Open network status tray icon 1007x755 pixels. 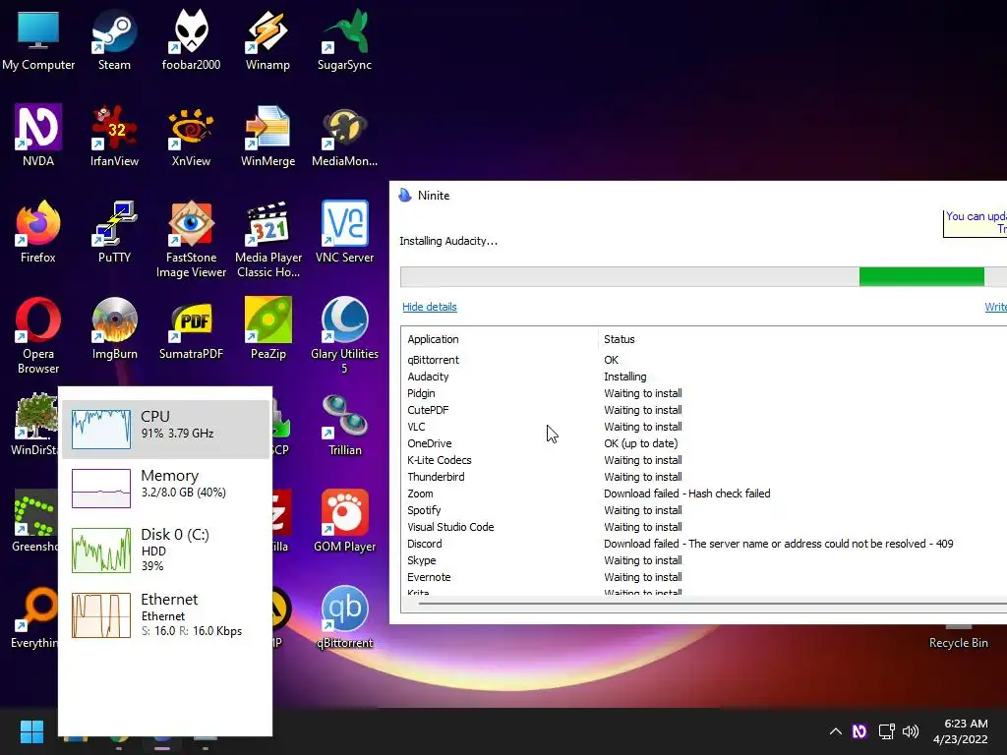tap(886, 731)
